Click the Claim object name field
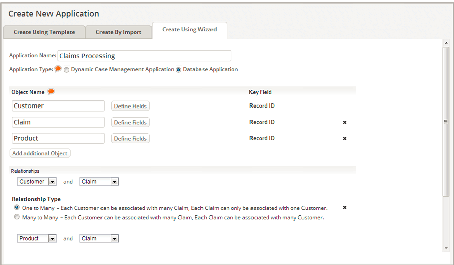This screenshot has height=265, width=454. point(58,122)
